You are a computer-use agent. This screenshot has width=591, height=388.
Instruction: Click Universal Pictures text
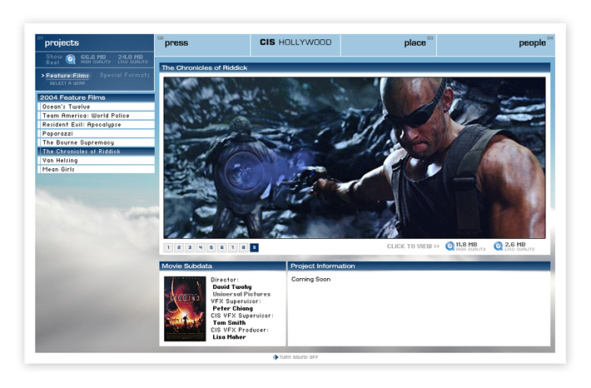[x=241, y=294]
